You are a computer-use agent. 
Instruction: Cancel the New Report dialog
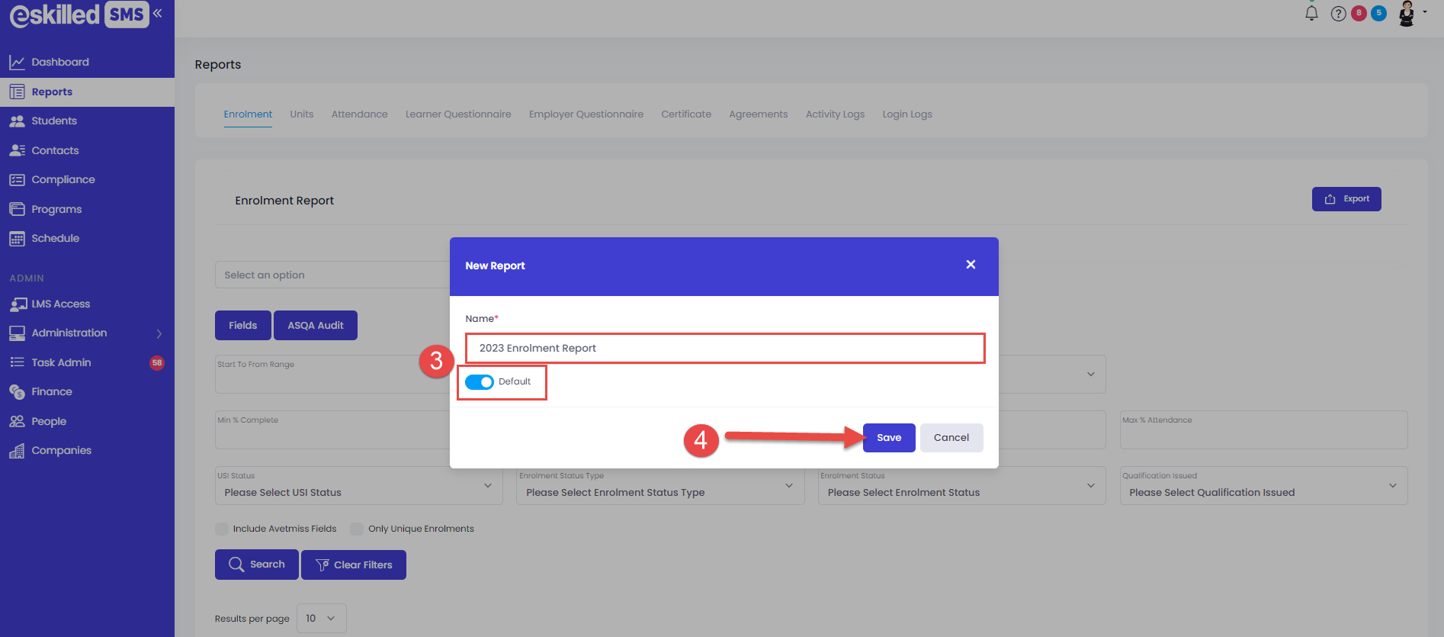(951, 438)
